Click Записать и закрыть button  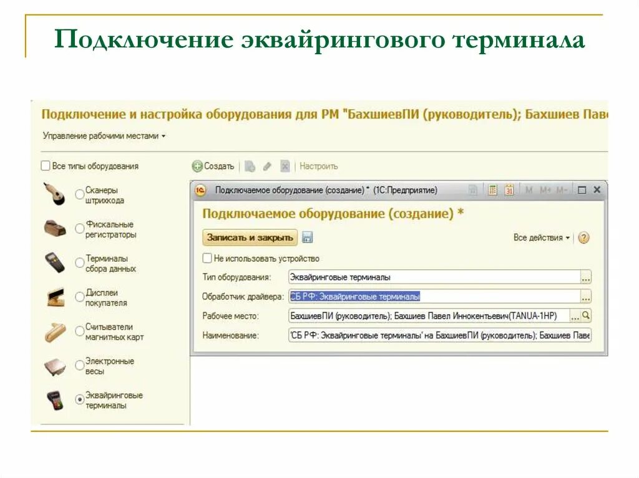point(250,237)
